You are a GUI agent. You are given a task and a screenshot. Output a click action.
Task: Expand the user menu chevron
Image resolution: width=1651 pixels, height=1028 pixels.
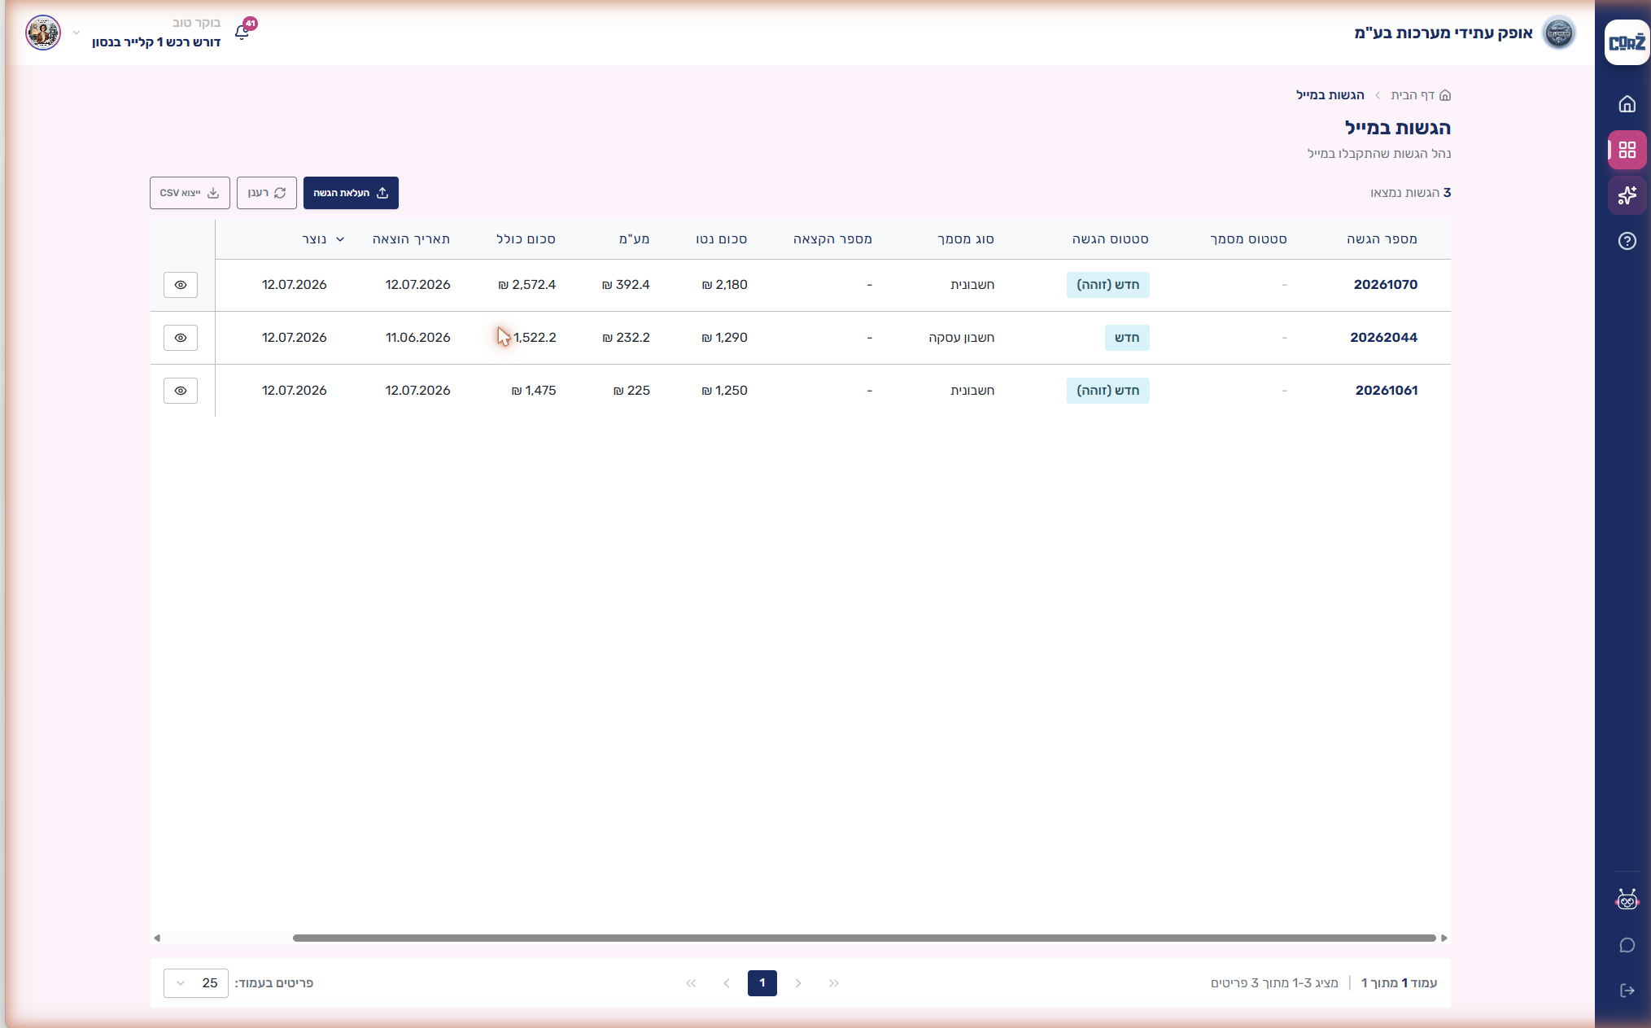[76, 33]
